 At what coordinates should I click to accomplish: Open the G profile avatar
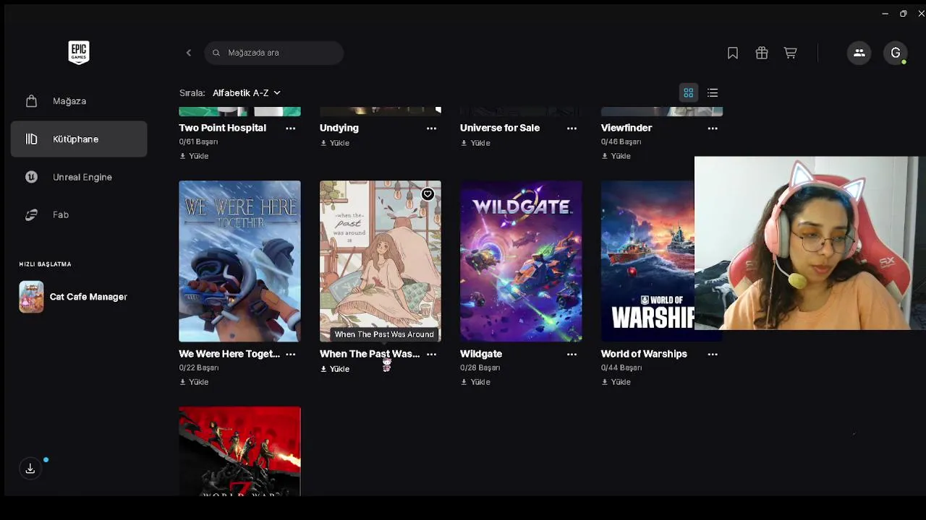(896, 53)
